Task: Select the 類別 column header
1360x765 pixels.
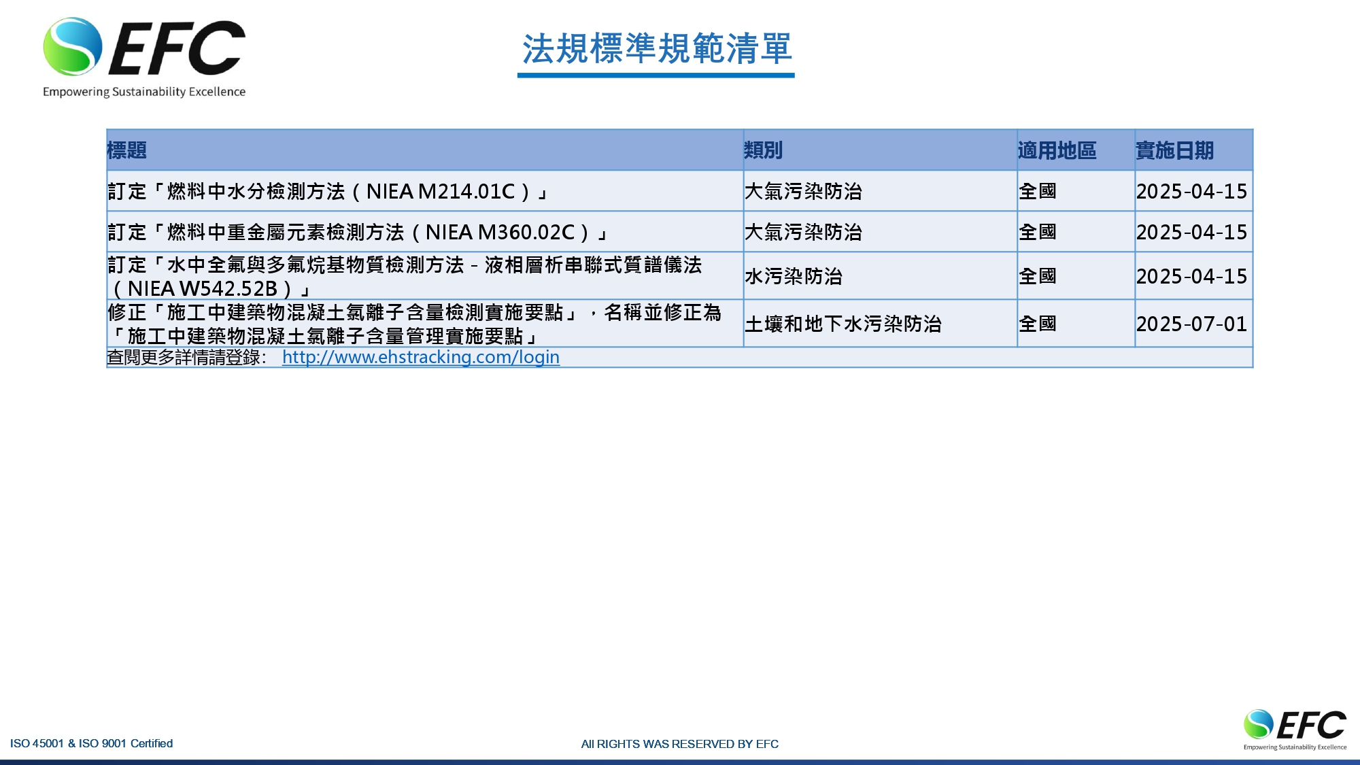Action: pyautogui.click(x=763, y=150)
